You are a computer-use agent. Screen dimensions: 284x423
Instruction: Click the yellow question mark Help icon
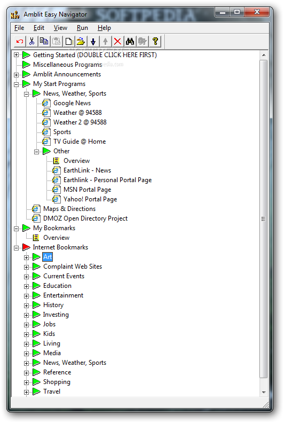[x=155, y=41]
